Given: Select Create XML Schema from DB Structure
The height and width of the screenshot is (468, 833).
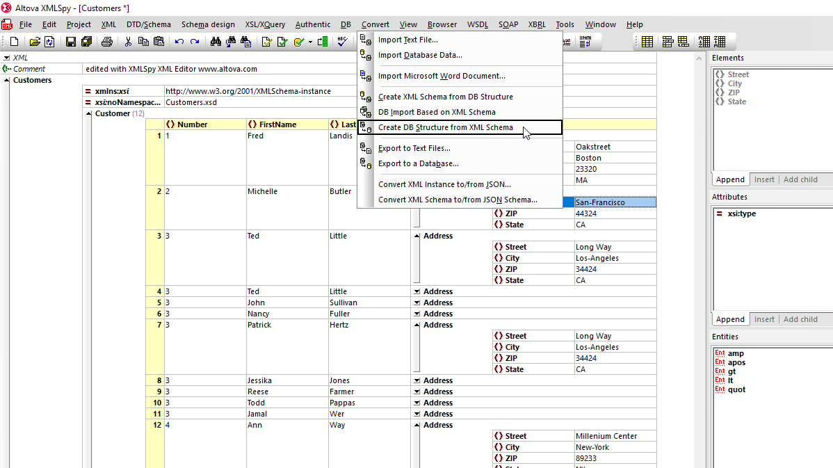Looking at the screenshot, I should coord(460,97).
